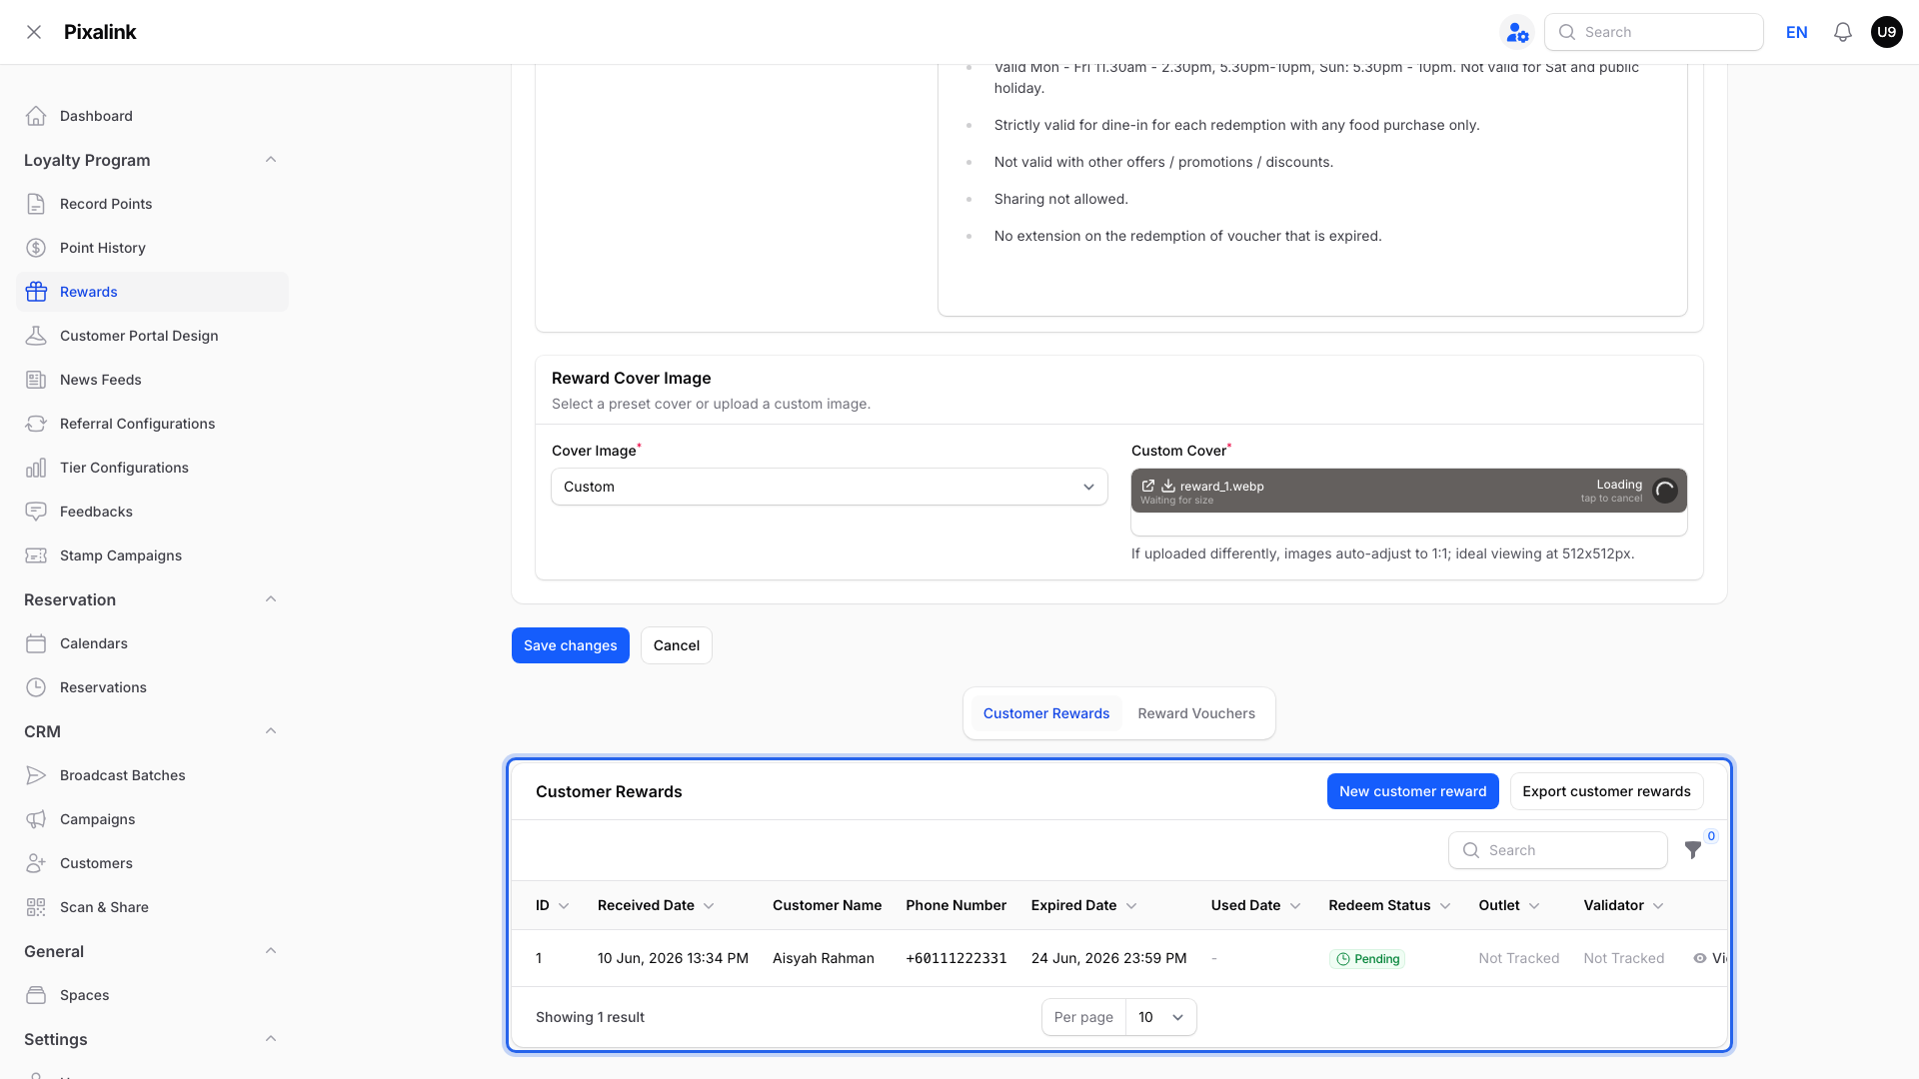Sort by Redeem Status column

click(x=1389, y=905)
